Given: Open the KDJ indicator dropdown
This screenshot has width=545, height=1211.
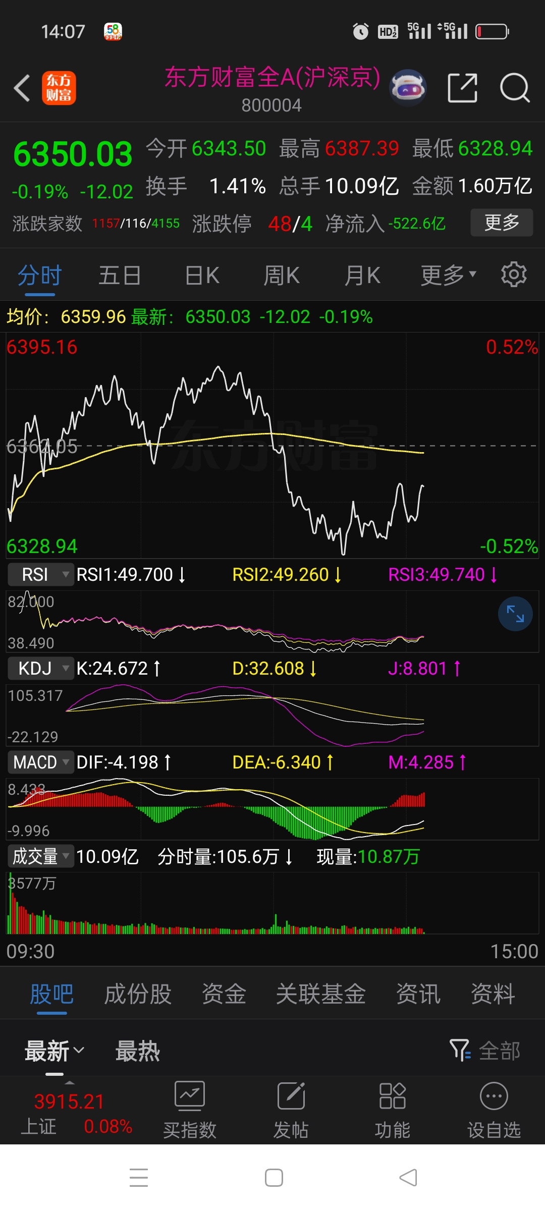Looking at the screenshot, I should coord(41,668).
